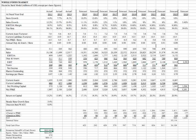The width and height of the screenshot is (196, 140).
Task: Select the 2023 Sales cell 34,104
Action: point(174,52)
